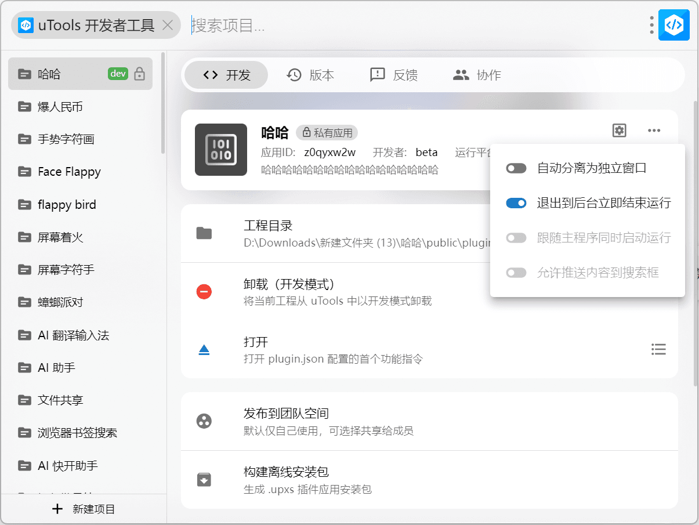Click the 私有应用 badge
699x525 pixels.
pos(327,133)
